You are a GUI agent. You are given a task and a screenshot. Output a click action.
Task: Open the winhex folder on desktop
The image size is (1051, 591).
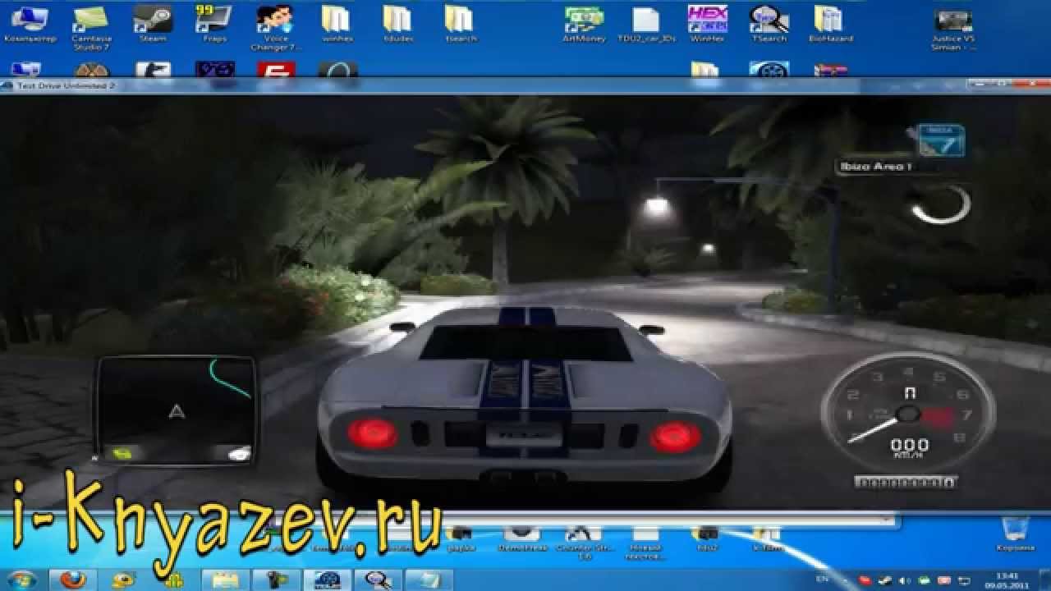coord(337,23)
